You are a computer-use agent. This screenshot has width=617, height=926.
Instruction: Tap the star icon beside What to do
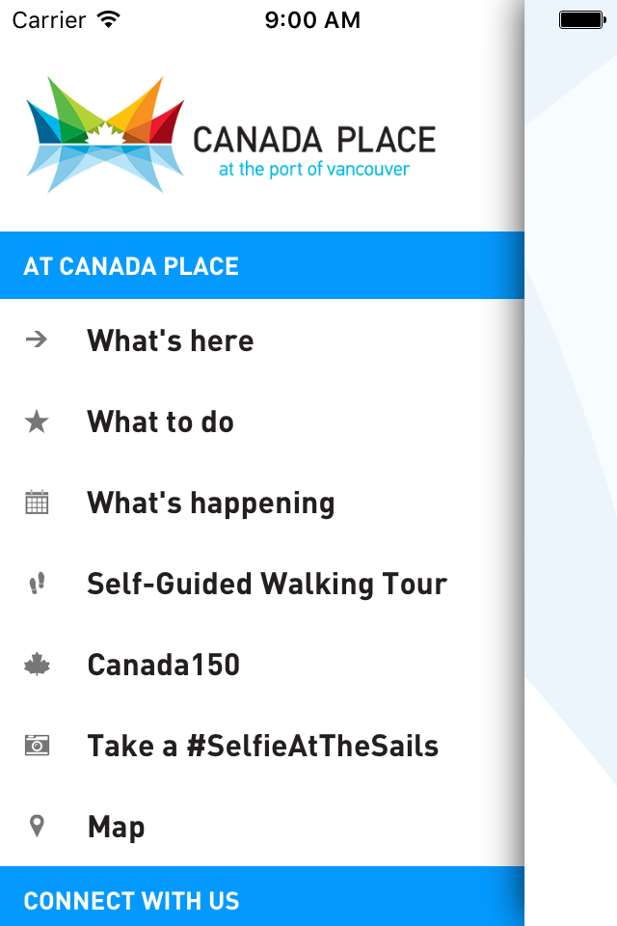pos(37,422)
